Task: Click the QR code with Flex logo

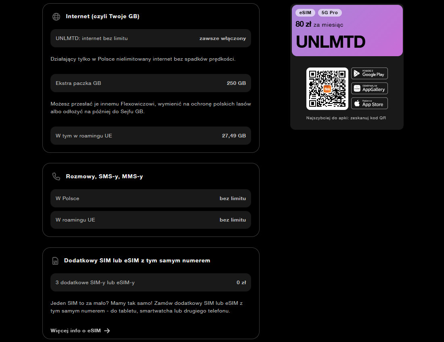Action: click(x=327, y=89)
